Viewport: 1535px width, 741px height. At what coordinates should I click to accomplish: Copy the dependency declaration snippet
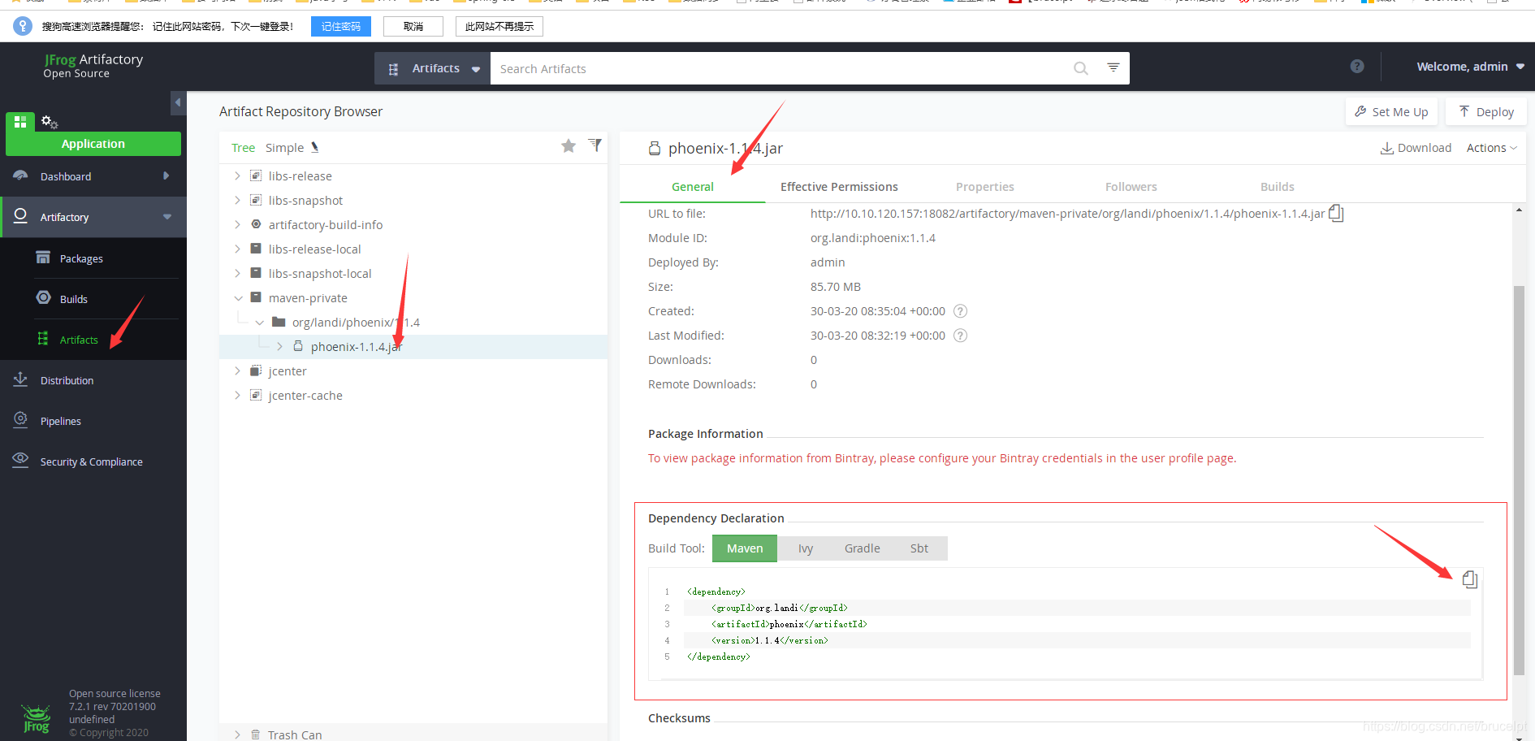[x=1469, y=579]
